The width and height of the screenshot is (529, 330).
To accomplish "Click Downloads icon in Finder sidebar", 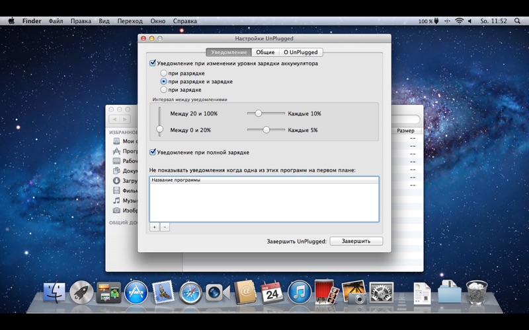I will (116, 180).
